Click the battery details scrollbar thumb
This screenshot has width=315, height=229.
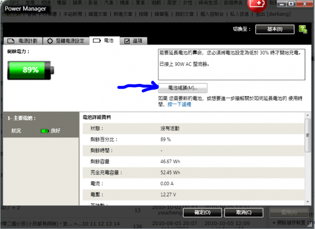(308, 135)
